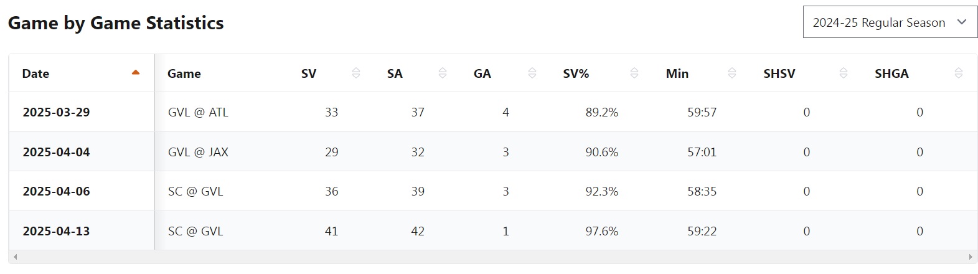
Task: Sort by SV% using its sort icon
Action: point(634,73)
